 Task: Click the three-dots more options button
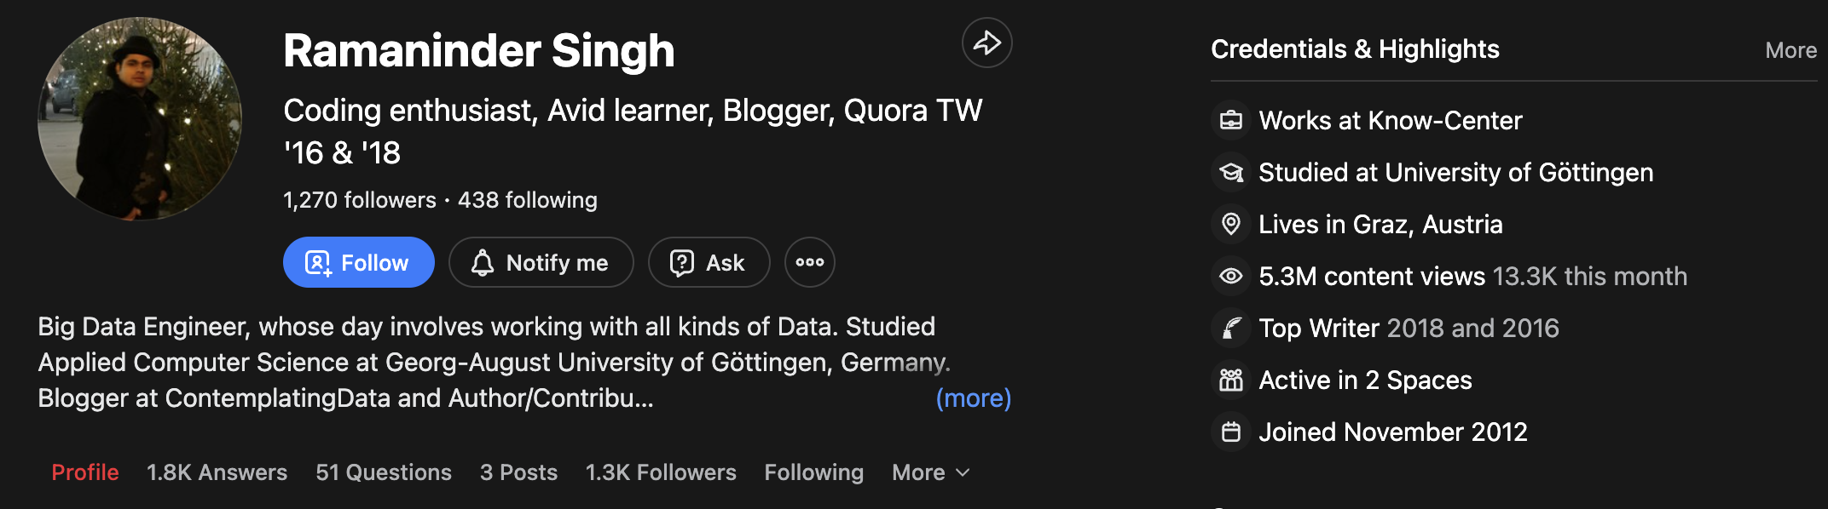(x=809, y=262)
